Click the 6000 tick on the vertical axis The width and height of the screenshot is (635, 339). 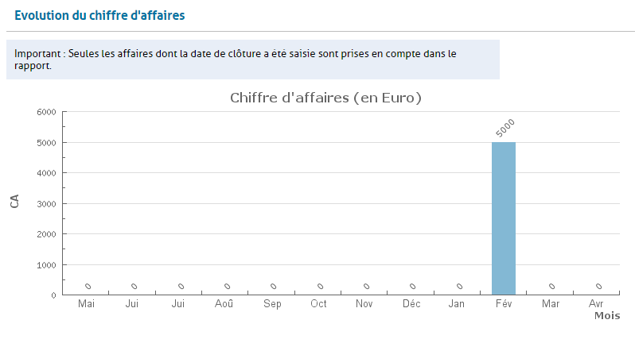coord(46,112)
